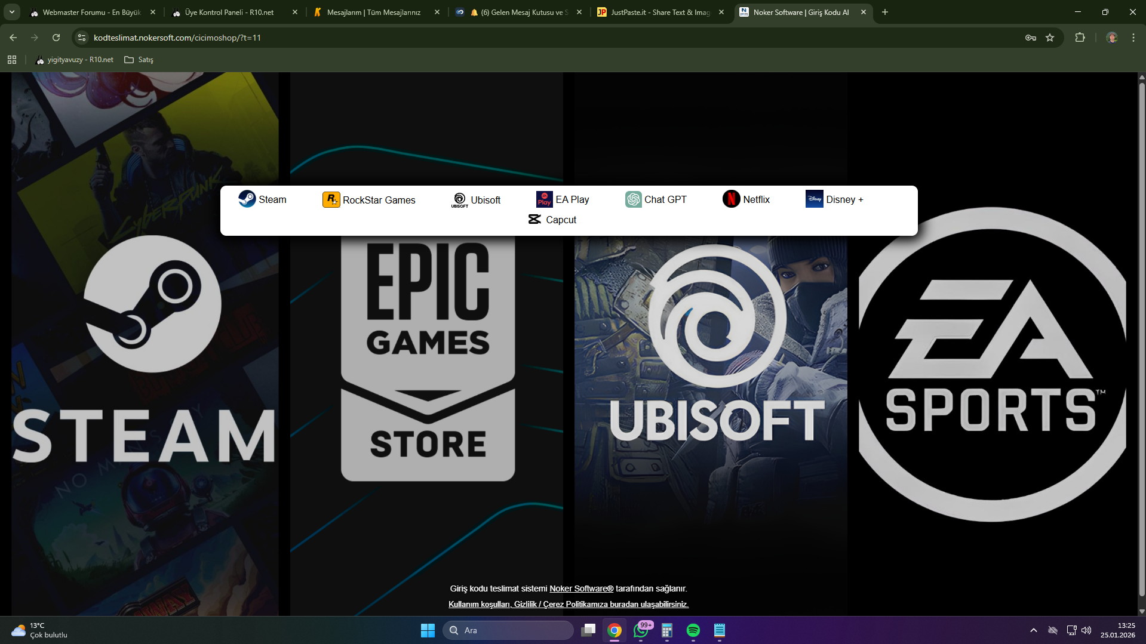This screenshot has height=644, width=1146.
Task: Open Spotify from taskbar
Action: (x=693, y=630)
